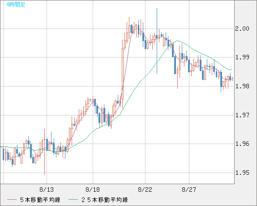Select the 1.95 price axis label
Viewport: 257px width, 206px height.
point(242,173)
